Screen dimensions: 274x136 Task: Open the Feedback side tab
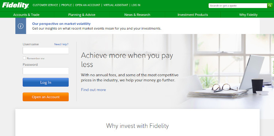click(273, 67)
